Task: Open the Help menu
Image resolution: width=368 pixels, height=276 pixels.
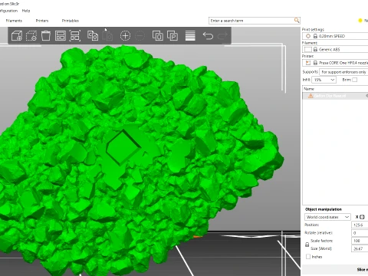Action: 26,11
